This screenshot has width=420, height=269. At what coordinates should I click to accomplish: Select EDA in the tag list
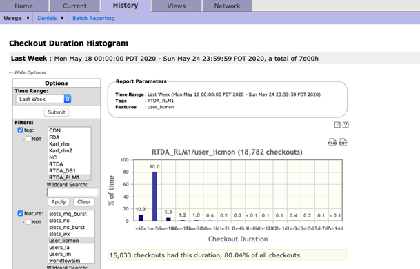(69, 137)
